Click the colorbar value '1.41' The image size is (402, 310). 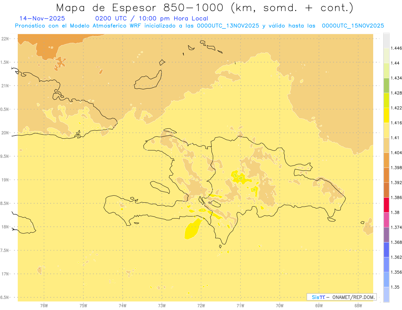(x=396, y=137)
